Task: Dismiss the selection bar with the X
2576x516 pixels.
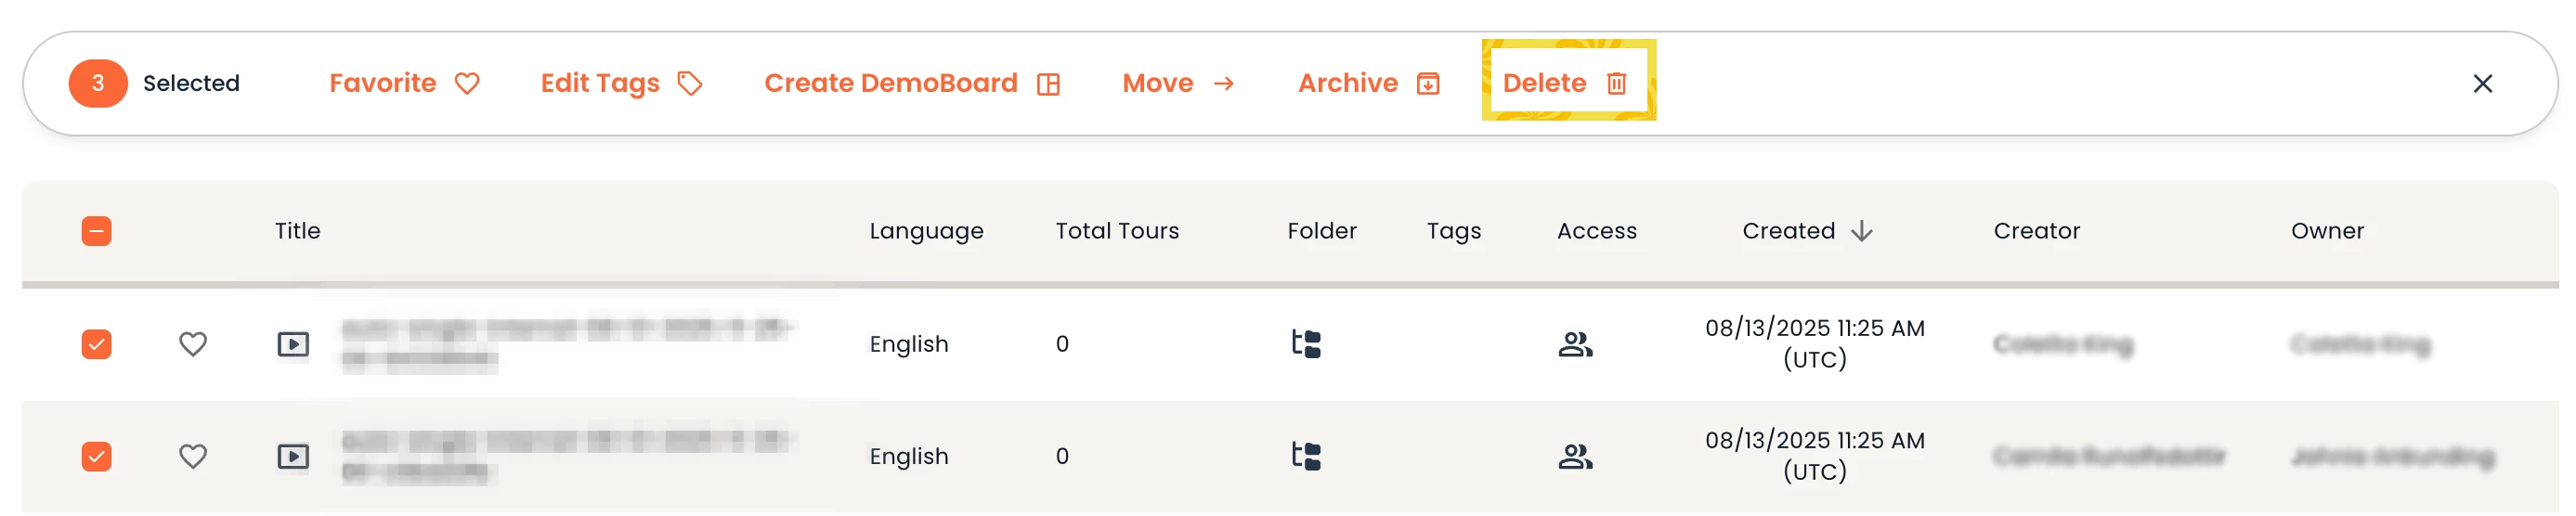Action: (2481, 84)
